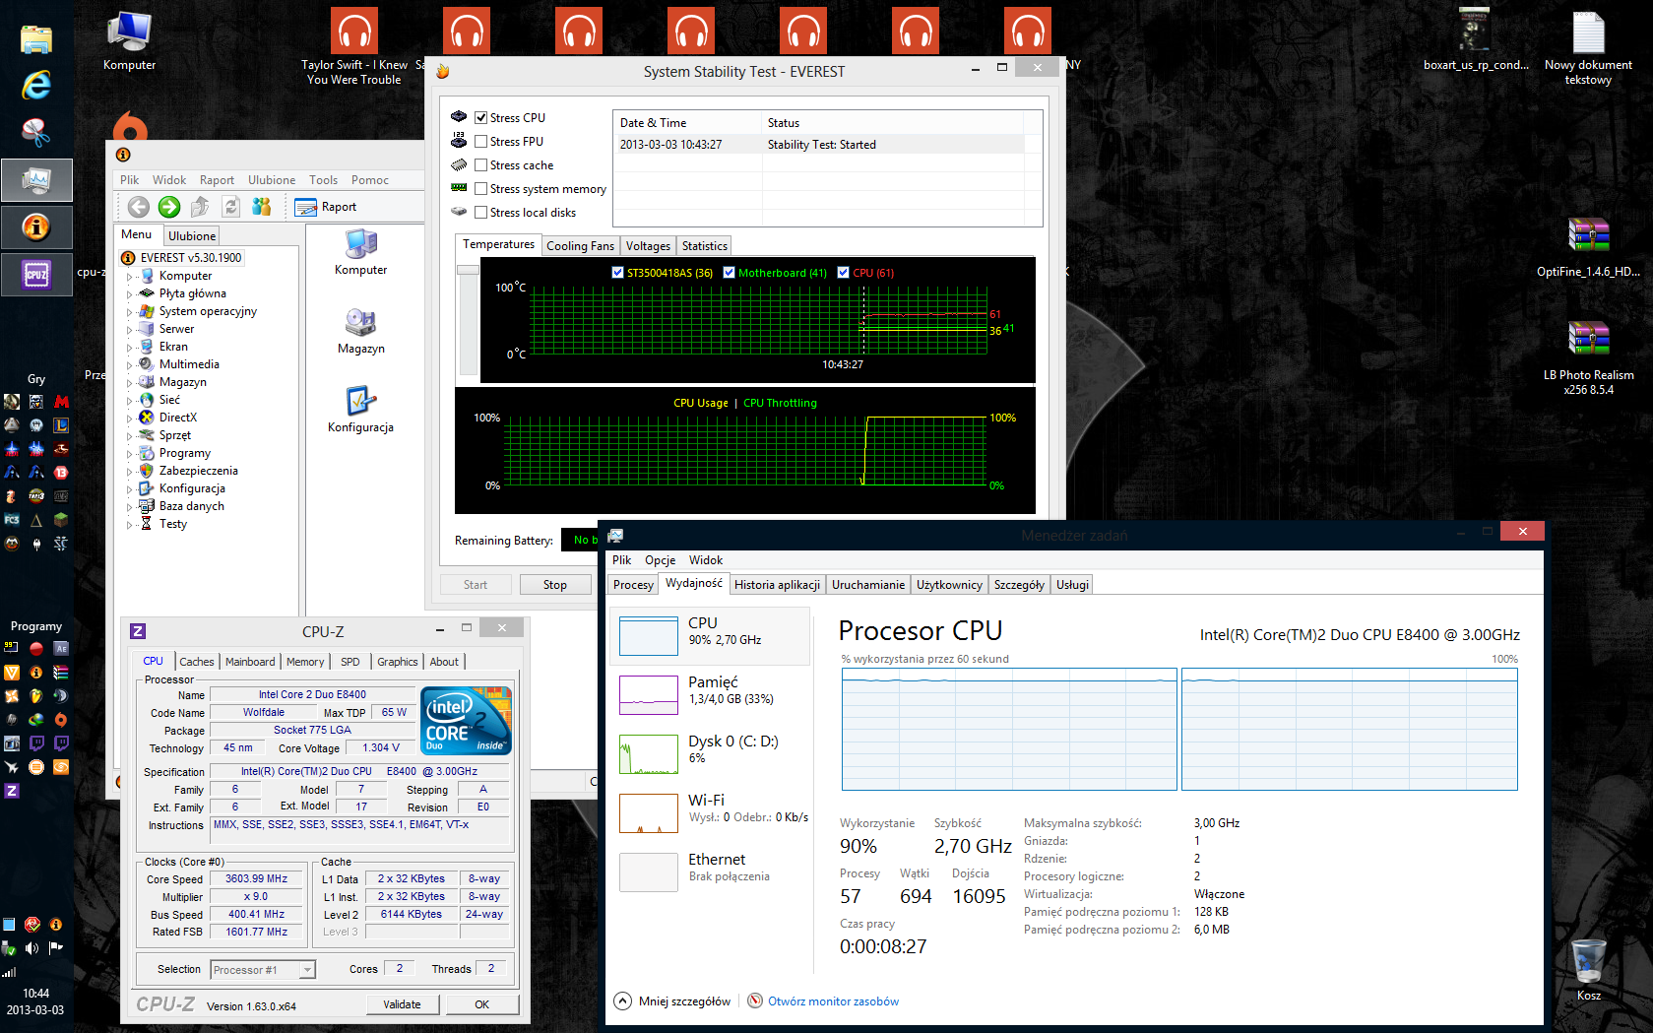Expand the Sieć tree node
The image size is (1653, 1033).
point(129,401)
